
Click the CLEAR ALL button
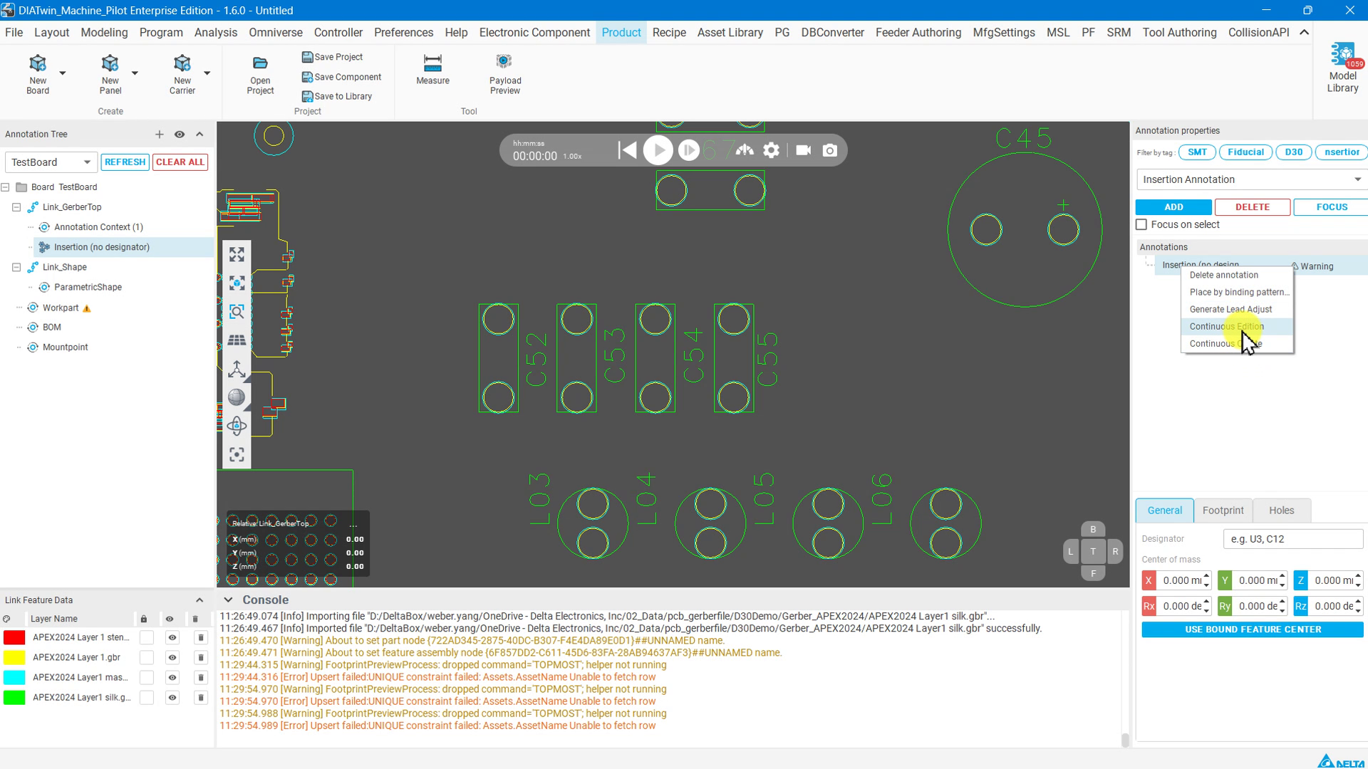(180, 162)
